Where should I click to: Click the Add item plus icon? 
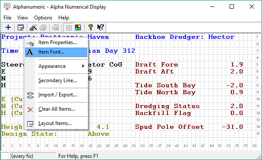tap(8, 27)
